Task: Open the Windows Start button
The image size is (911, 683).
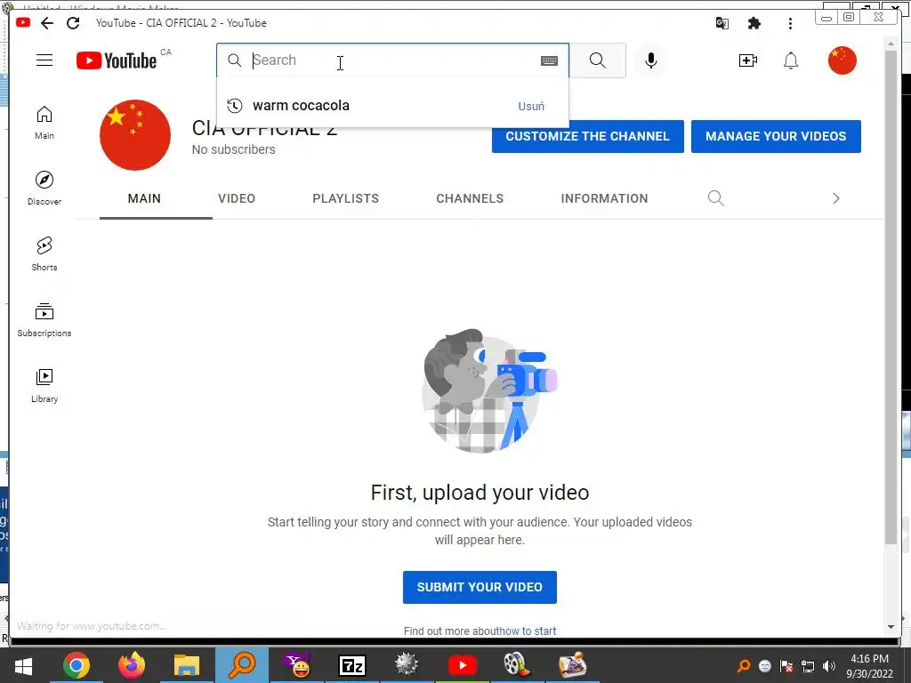Action: [23, 665]
